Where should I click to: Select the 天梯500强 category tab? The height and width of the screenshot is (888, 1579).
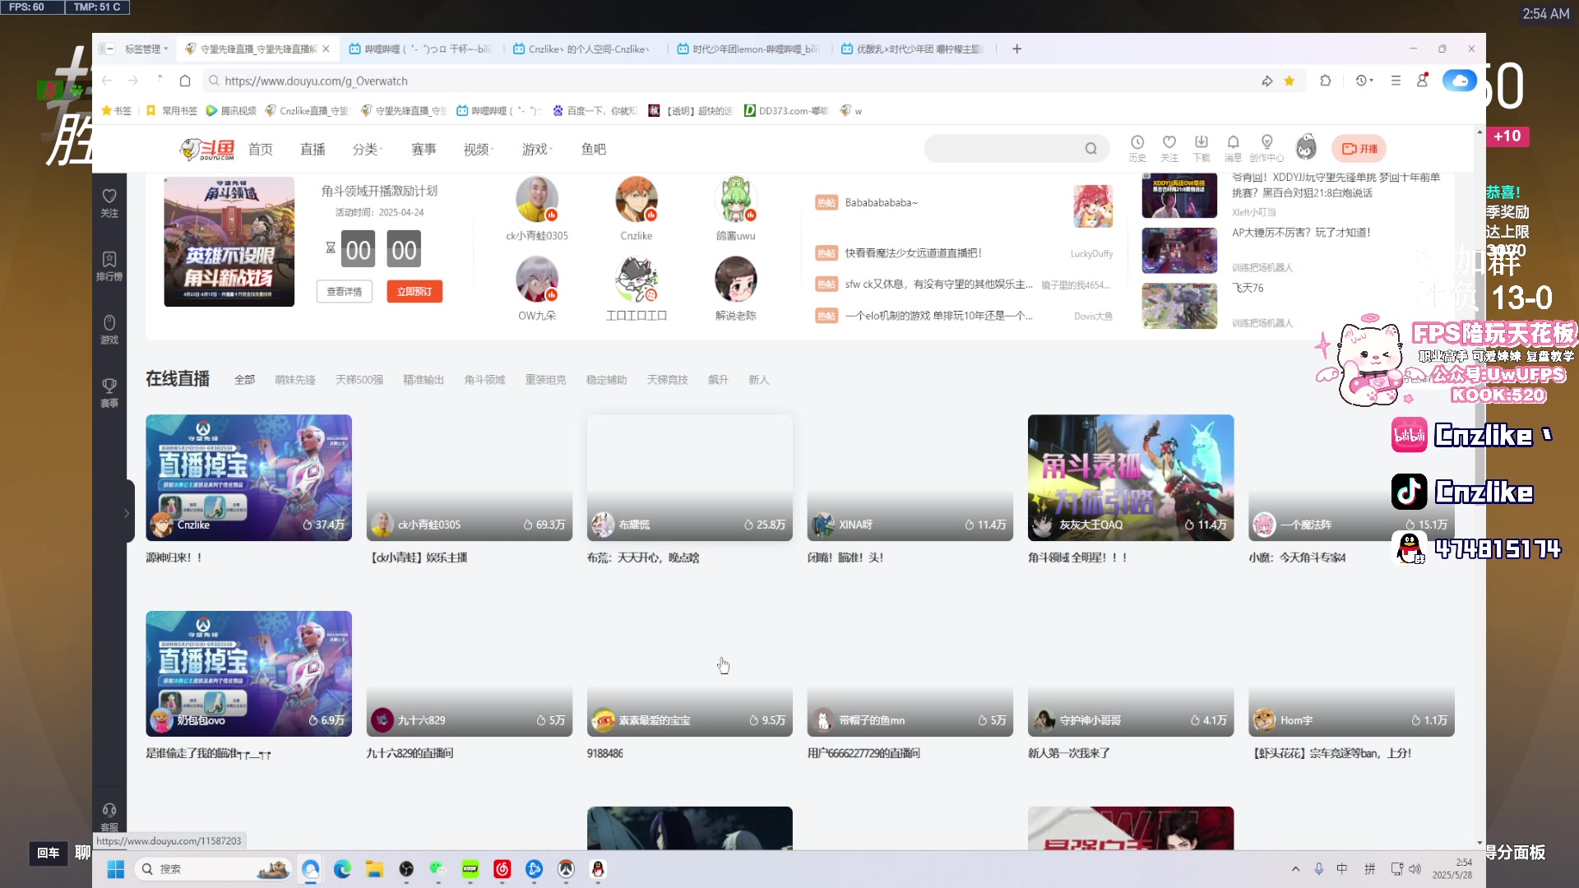click(x=359, y=380)
